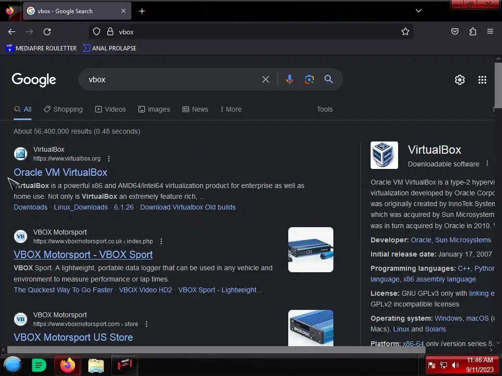The image size is (502, 376).
Task: Open the Save to Pocket icon
Action: click(454, 32)
